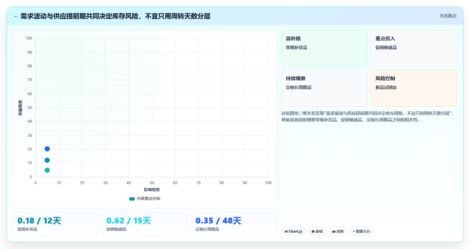The height and width of the screenshot is (249, 470).
Task: Click the x-axis tick label 50
Action: pyautogui.click(x=152, y=183)
